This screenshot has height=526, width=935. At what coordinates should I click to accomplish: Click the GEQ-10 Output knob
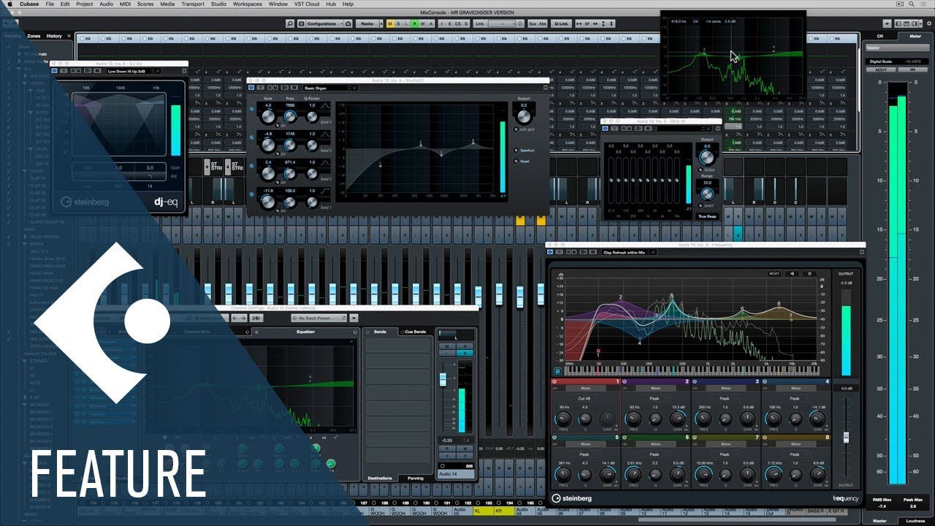tap(706, 157)
